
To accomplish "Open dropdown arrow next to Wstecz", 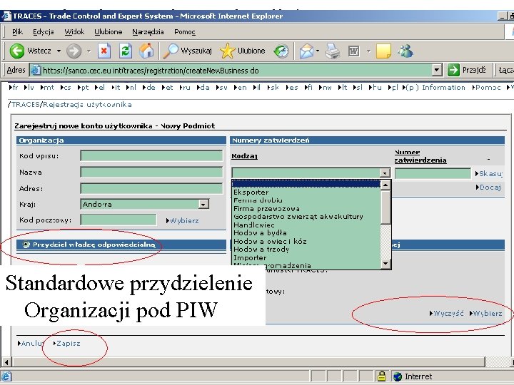I will click(x=59, y=51).
